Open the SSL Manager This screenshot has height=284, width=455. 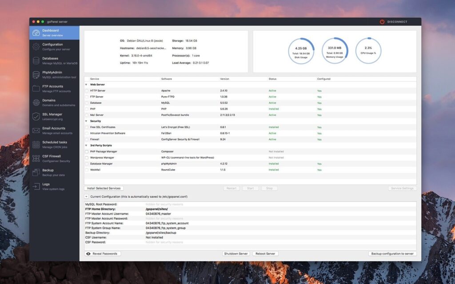(x=54, y=116)
